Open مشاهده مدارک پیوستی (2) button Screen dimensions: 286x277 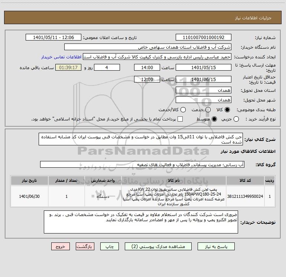(158, 247)
